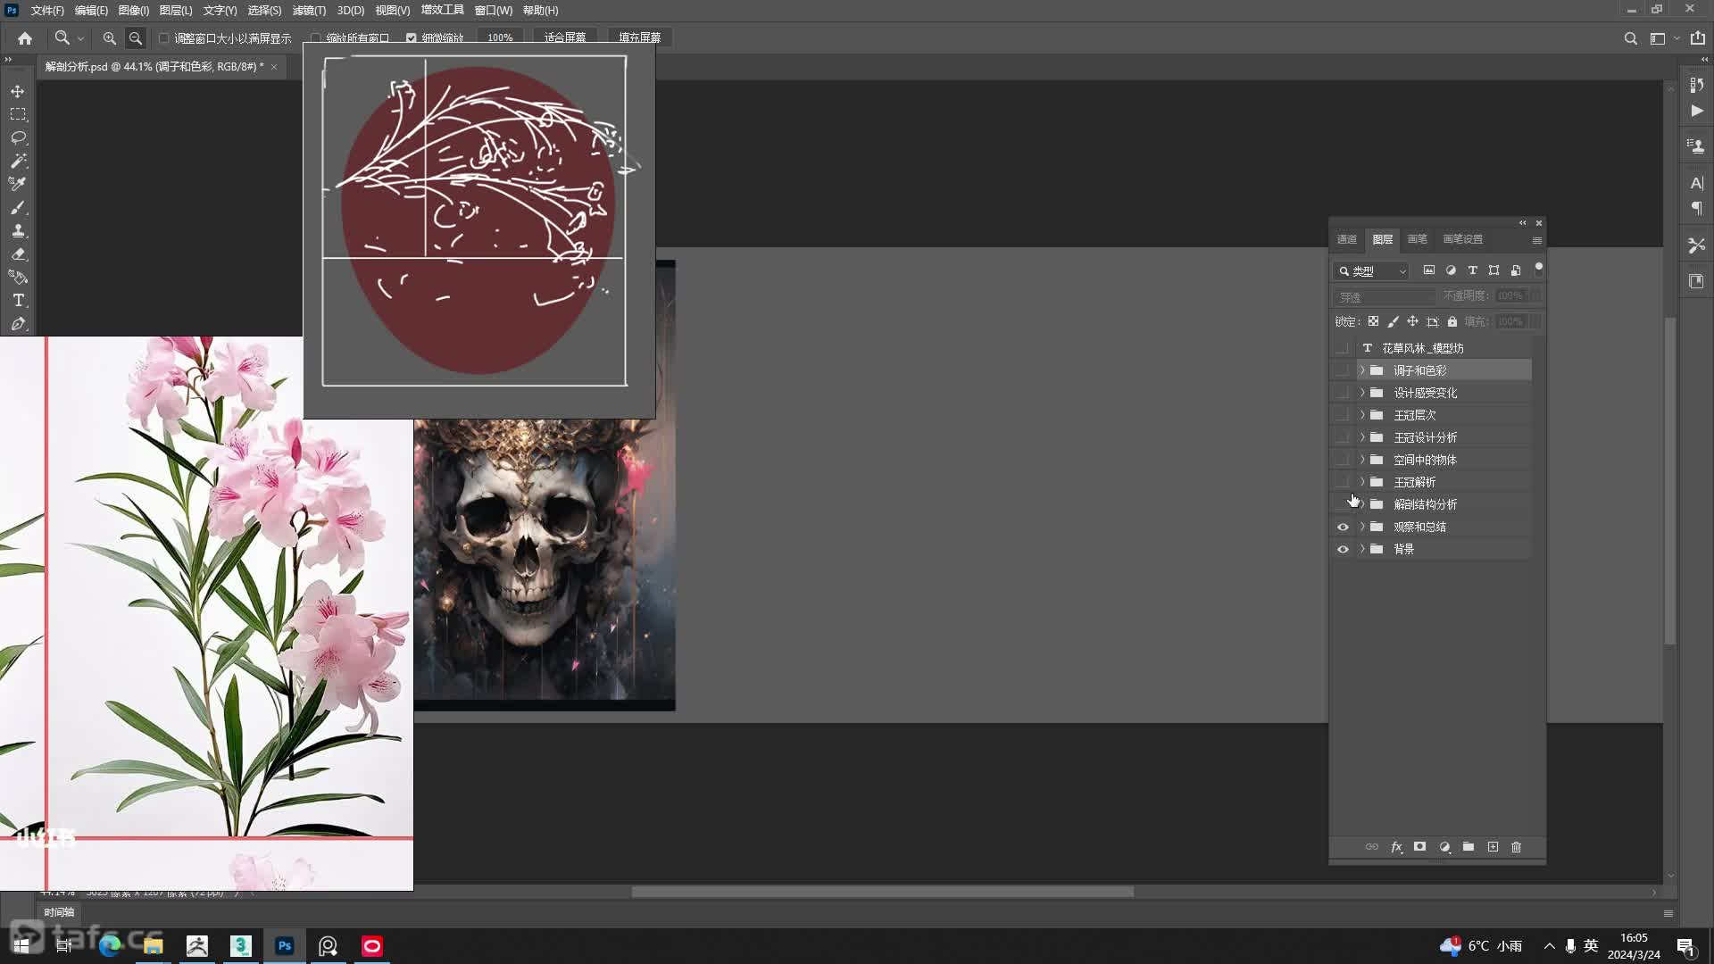Select the Eyedropper tool
The height and width of the screenshot is (964, 1714).
(18, 184)
